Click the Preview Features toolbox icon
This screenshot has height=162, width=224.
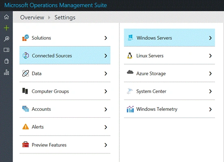click(x=26, y=145)
